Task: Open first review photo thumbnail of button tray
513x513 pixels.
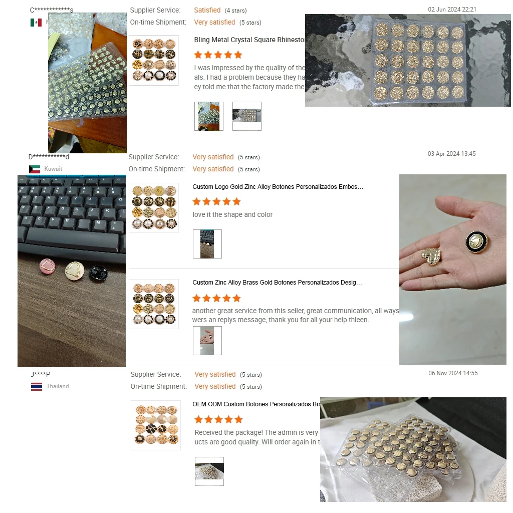Action: [x=209, y=116]
